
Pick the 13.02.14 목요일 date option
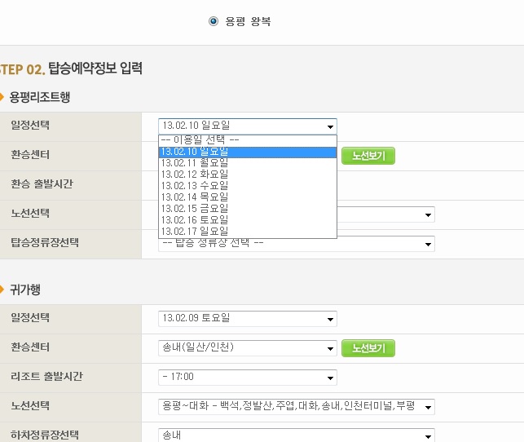point(247,197)
